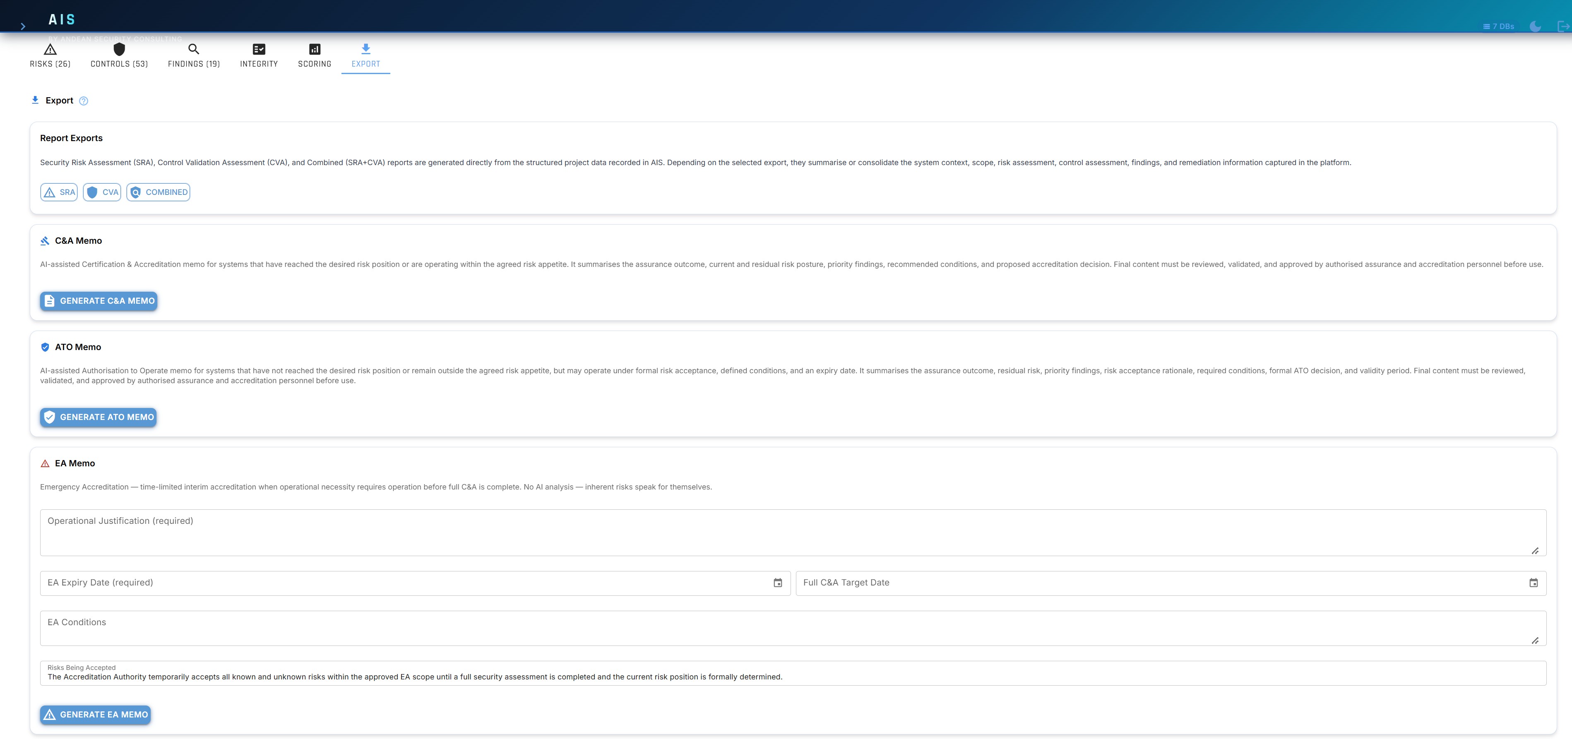The height and width of the screenshot is (739, 1572).
Task: Click the EA Memo heading text
Action: coord(75,464)
